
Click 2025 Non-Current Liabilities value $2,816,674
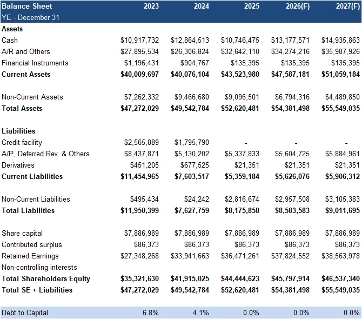pyautogui.click(x=242, y=199)
